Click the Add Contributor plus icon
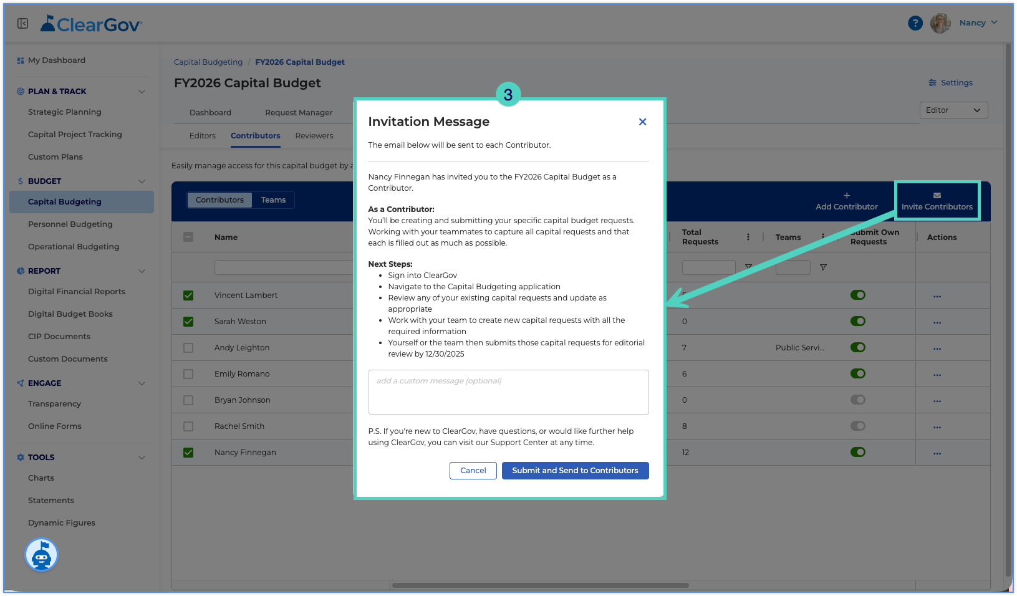 [847, 195]
